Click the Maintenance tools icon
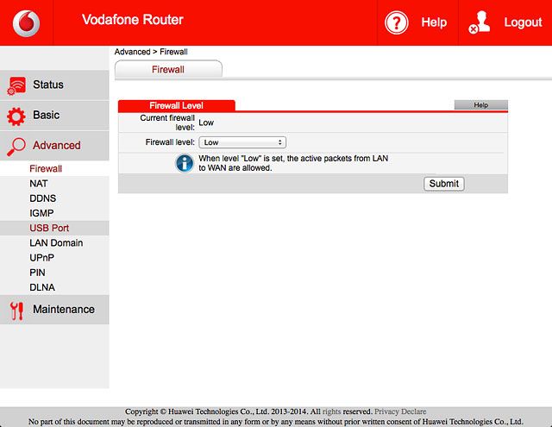Screen dimensions: 552x427 click(16, 311)
